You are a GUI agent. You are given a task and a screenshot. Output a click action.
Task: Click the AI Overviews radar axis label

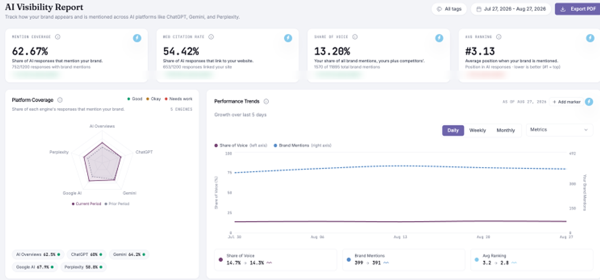pyautogui.click(x=102, y=126)
